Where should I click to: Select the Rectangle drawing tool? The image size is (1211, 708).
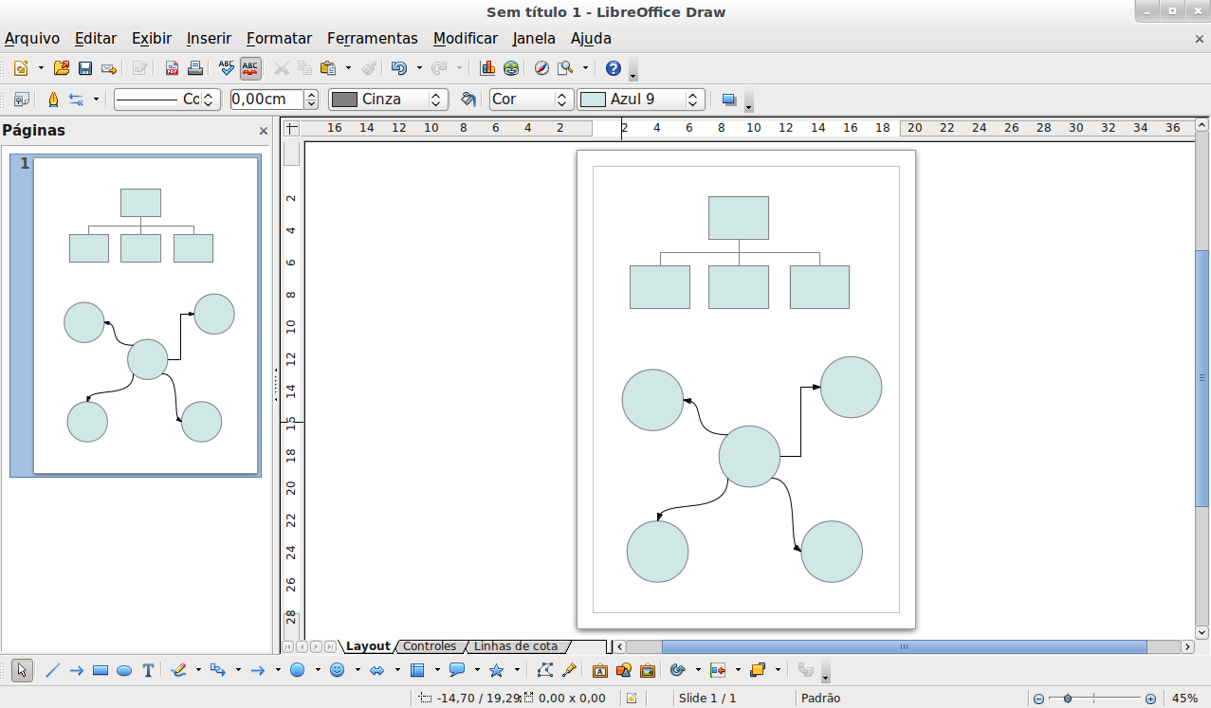[101, 670]
